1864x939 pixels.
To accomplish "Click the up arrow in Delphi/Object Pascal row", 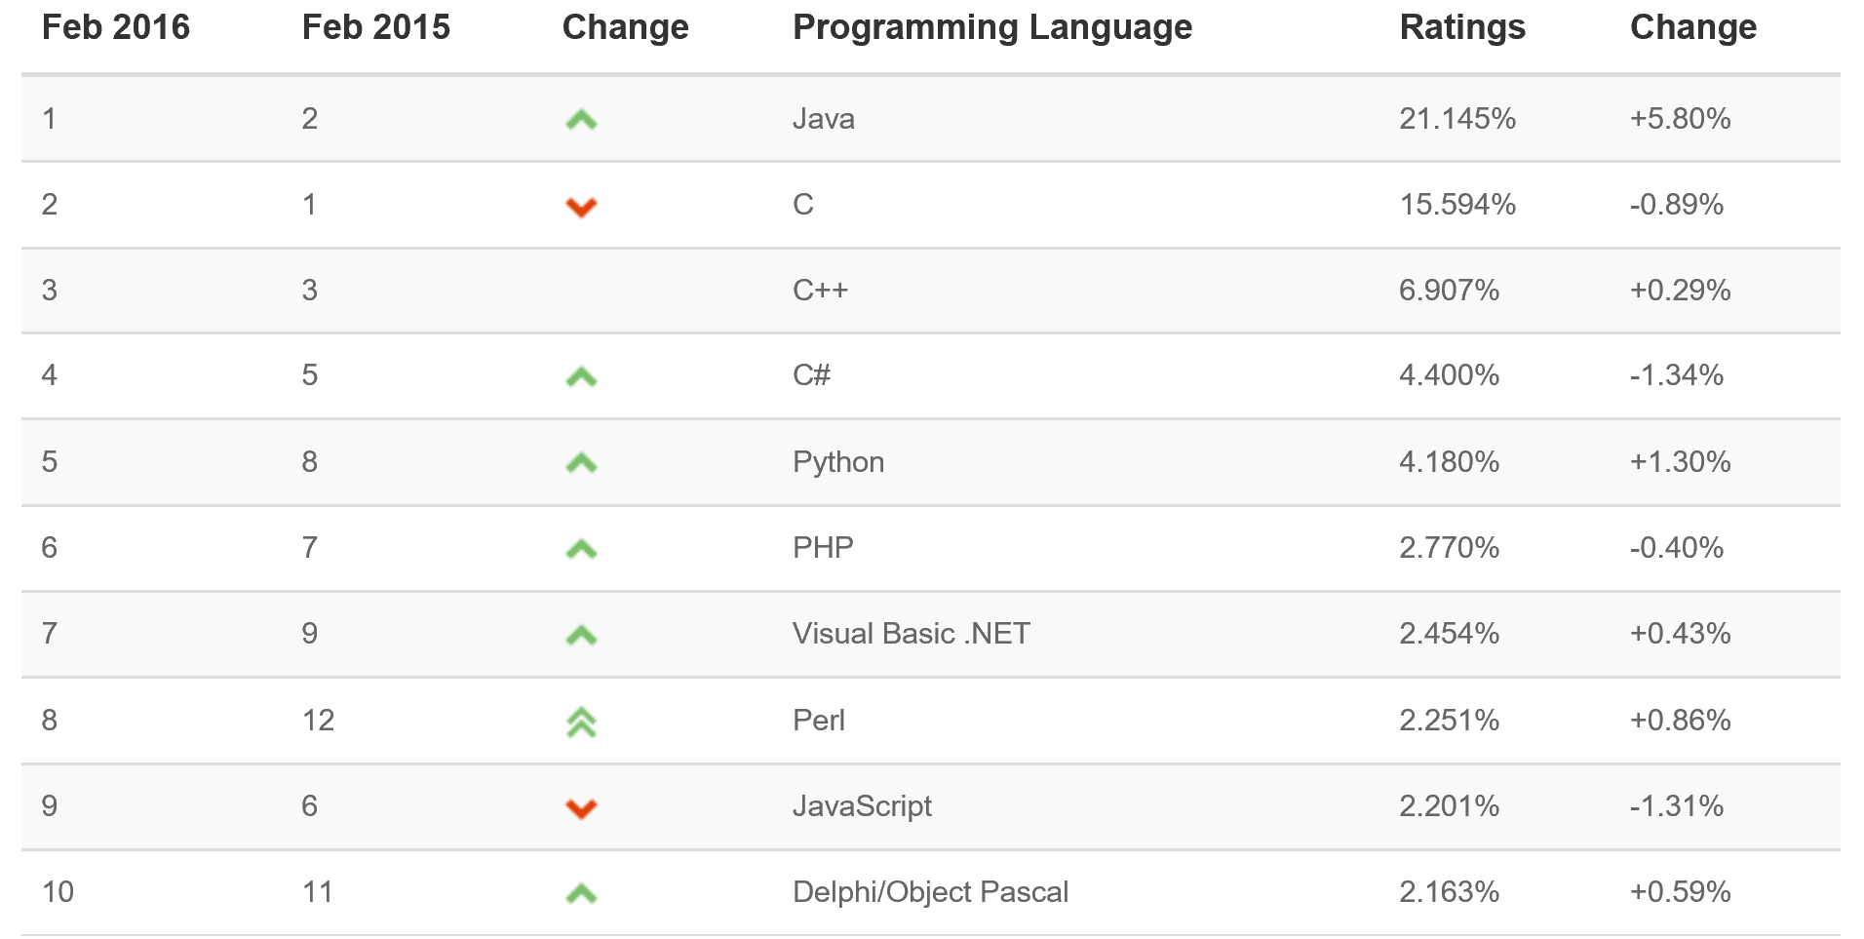I will (x=581, y=894).
